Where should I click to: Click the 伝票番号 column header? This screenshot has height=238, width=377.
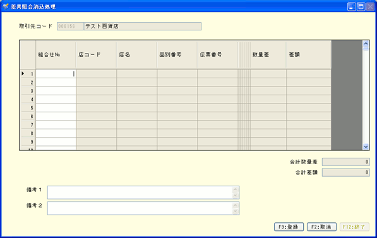click(218, 54)
